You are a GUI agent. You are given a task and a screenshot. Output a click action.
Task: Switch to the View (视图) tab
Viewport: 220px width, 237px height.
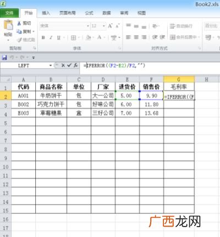click(141, 13)
